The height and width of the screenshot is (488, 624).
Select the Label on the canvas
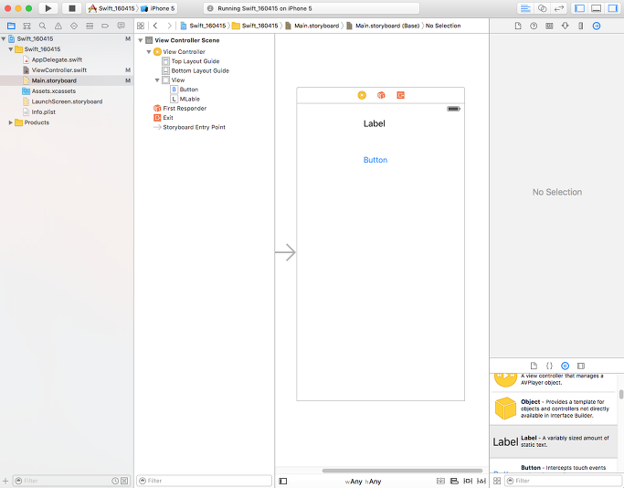(374, 123)
